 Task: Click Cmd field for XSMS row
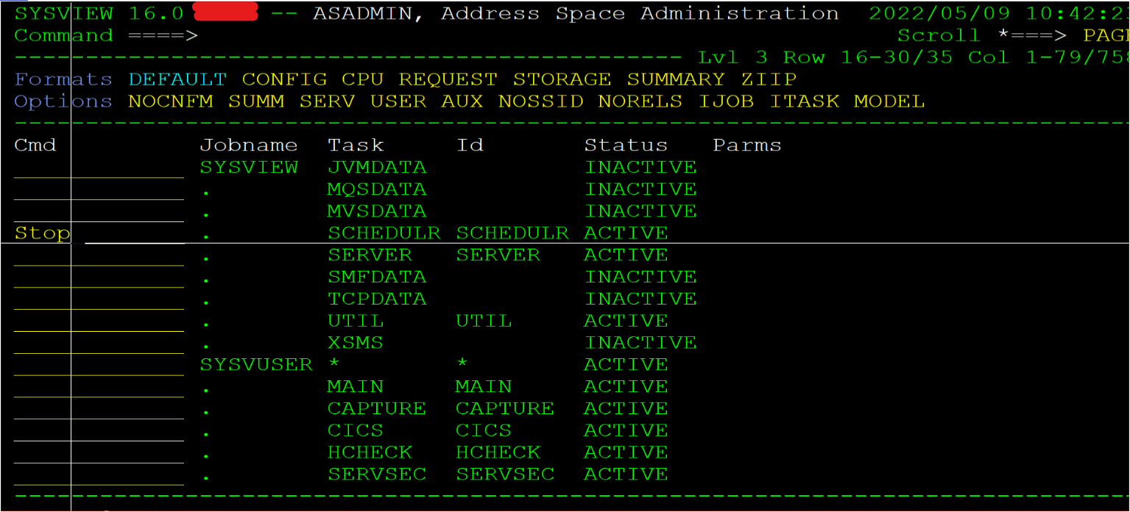point(99,343)
